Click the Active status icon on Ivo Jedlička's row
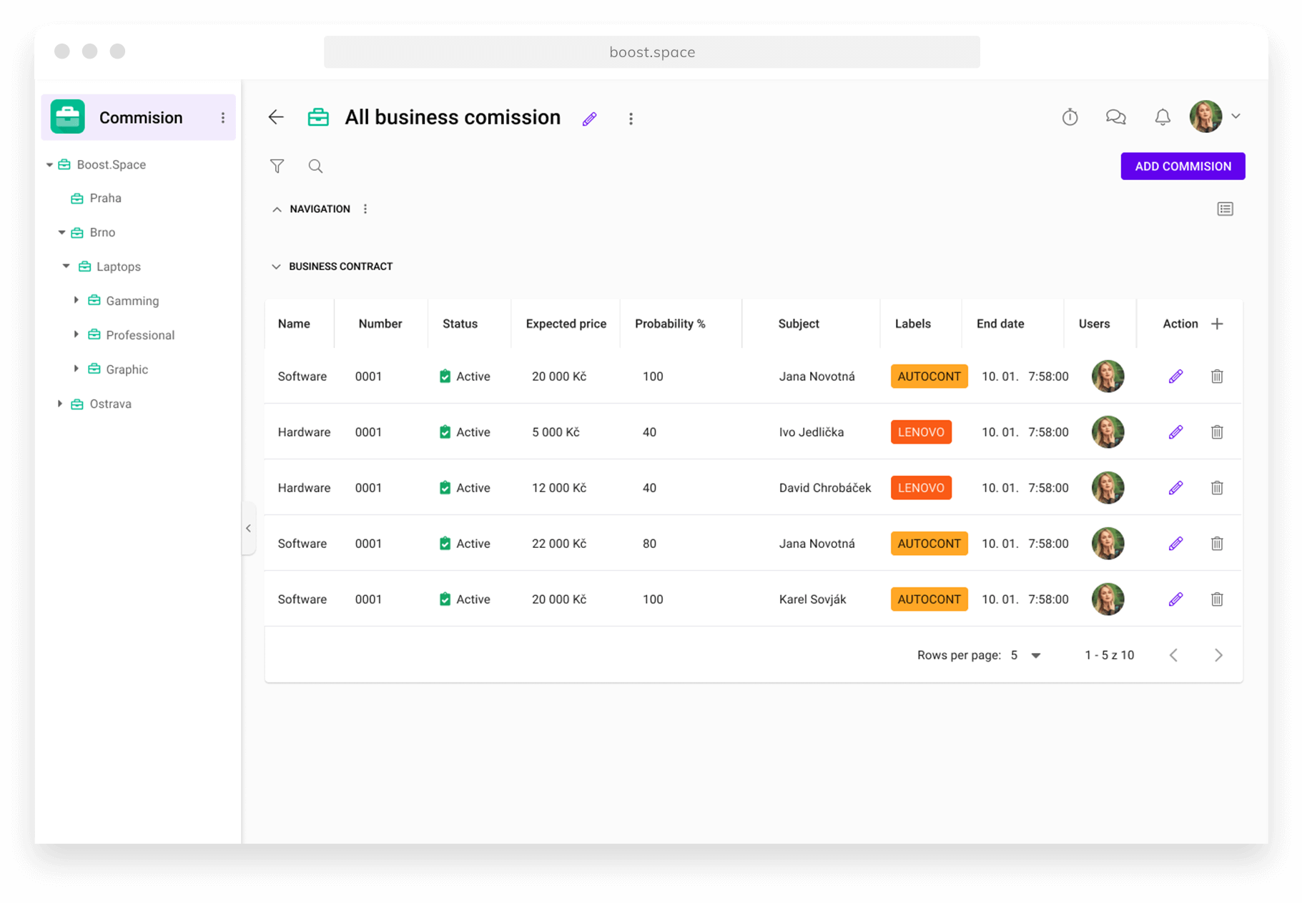1302x903 pixels. (445, 431)
